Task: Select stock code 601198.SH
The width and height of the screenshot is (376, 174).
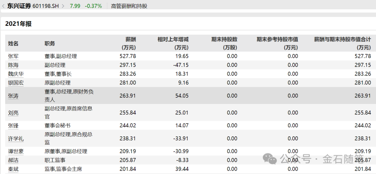Action: (x=46, y=6)
